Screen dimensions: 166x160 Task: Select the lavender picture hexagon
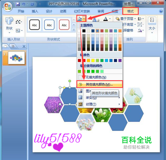coord(53,105)
